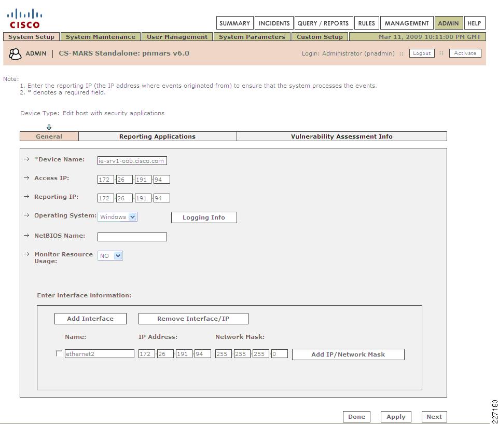Click the Cisco logo

(24, 19)
